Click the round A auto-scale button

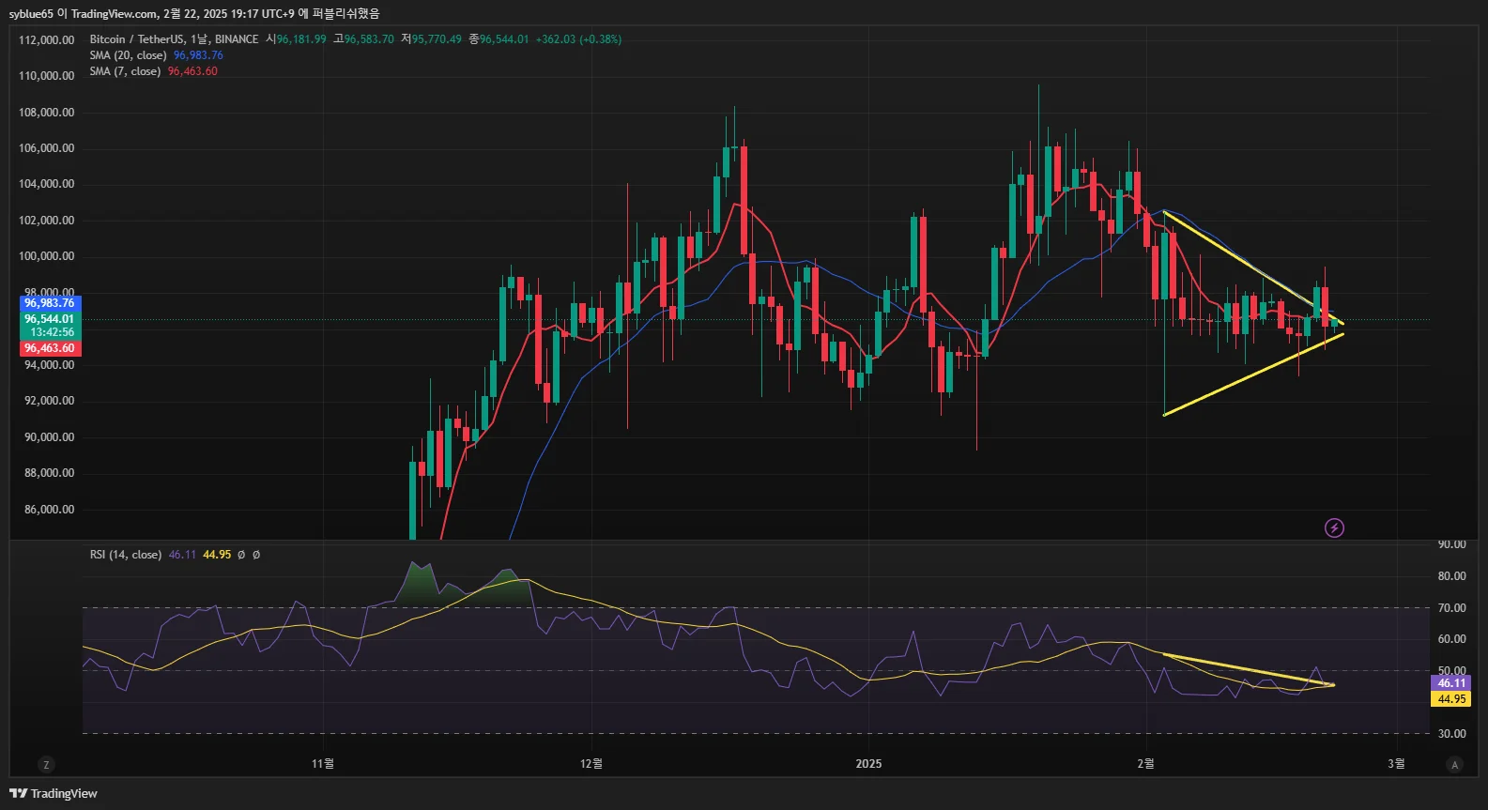coord(1454,765)
